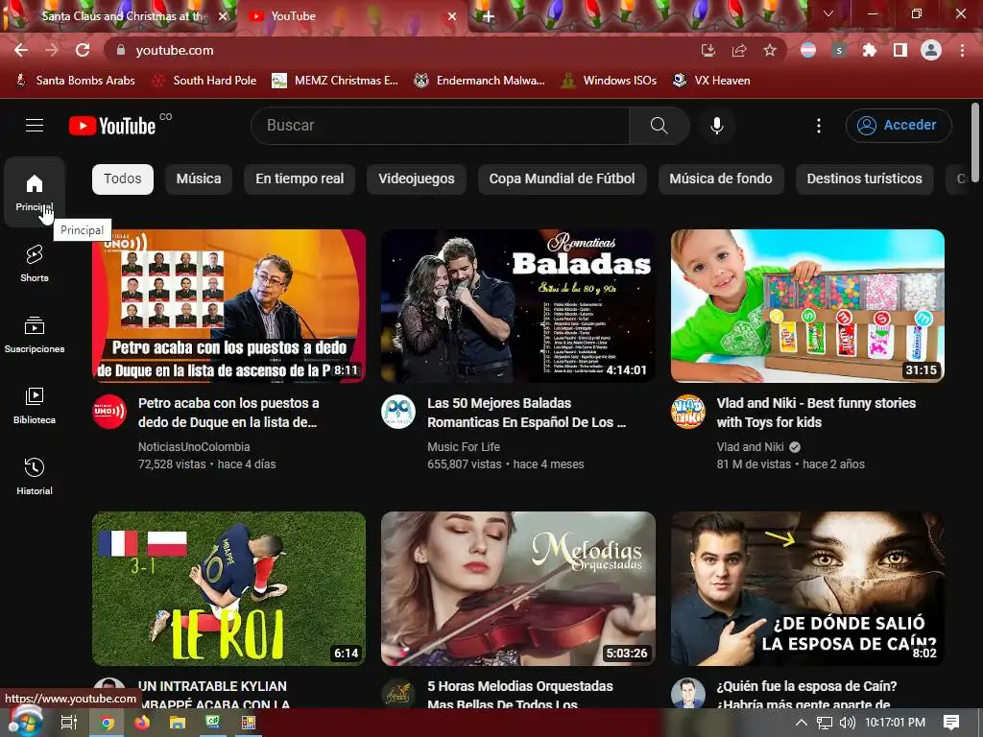Viewport: 983px width, 737px height.
Task: Click the NoticiasUnoColombia channel name
Action: [x=194, y=447]
